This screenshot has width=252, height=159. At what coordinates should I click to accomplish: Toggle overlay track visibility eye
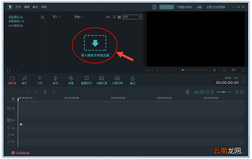pos(13,120)
